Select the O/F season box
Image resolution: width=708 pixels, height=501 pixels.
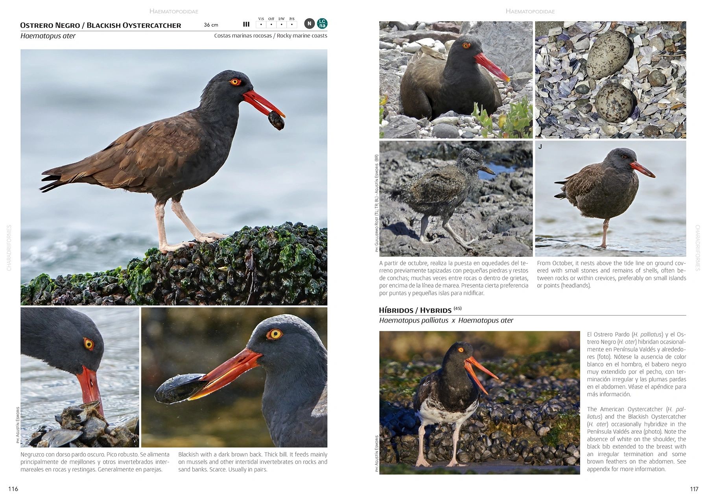click(x=271, y=24)
